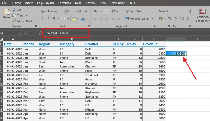Image resolution: width=210 pixels, height=121 pixels.
Task: Bottom align cell contents
Action: click(107, 12)
